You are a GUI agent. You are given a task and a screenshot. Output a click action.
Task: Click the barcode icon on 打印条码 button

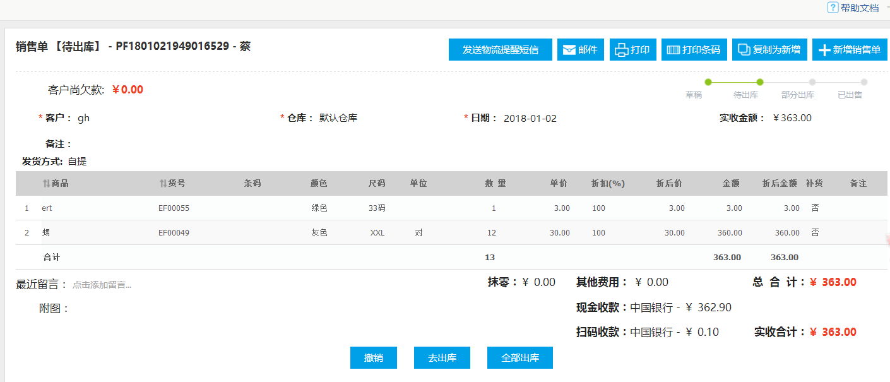tap(673, 50)
